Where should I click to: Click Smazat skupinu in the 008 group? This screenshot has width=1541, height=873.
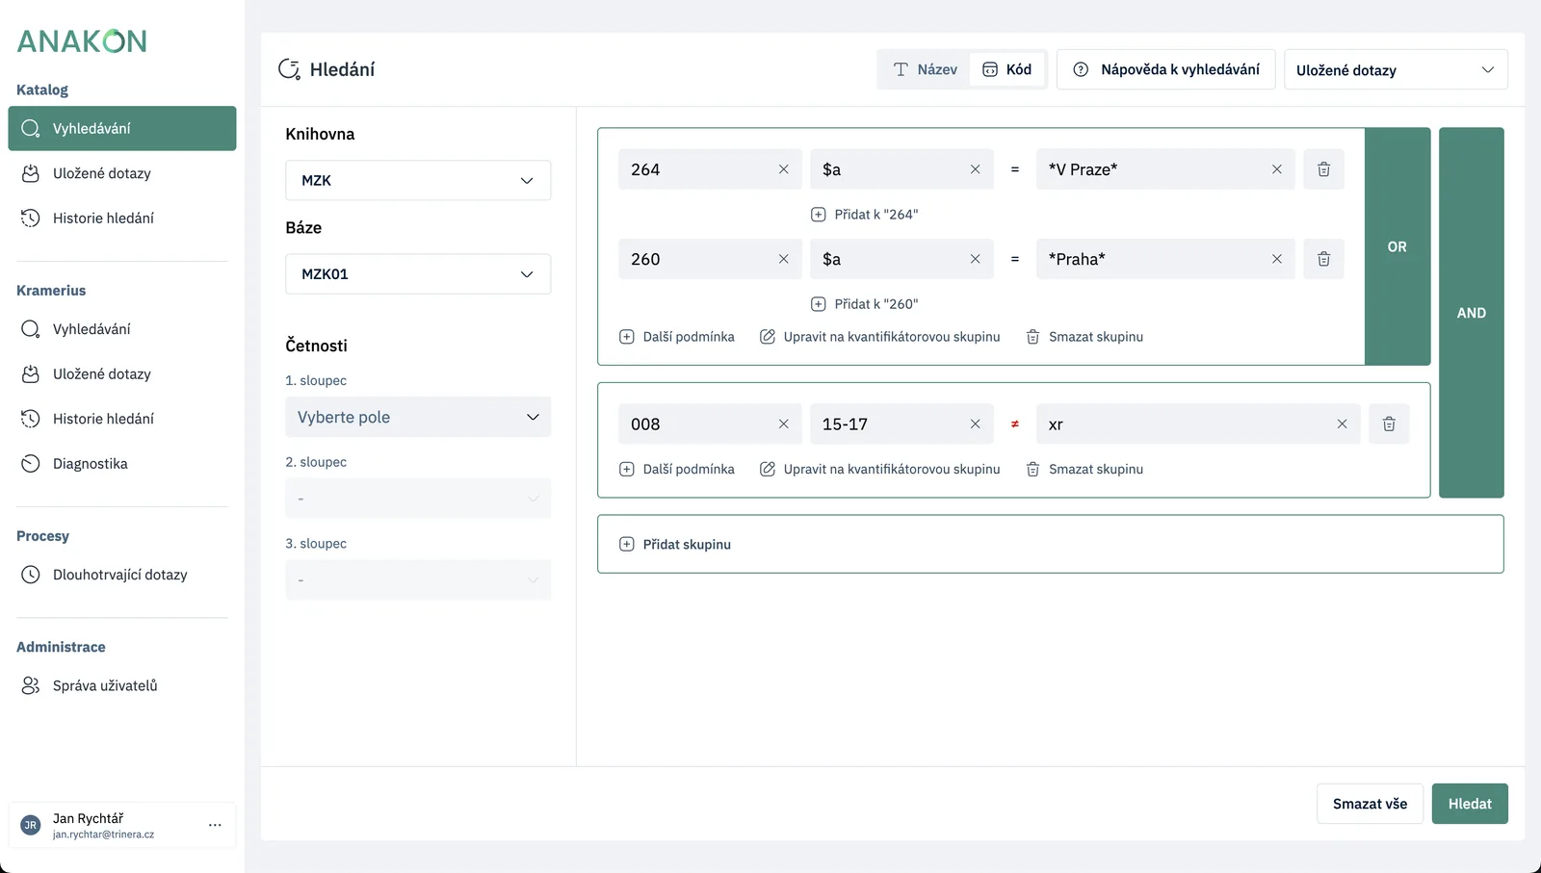(x=1084, y=470)
